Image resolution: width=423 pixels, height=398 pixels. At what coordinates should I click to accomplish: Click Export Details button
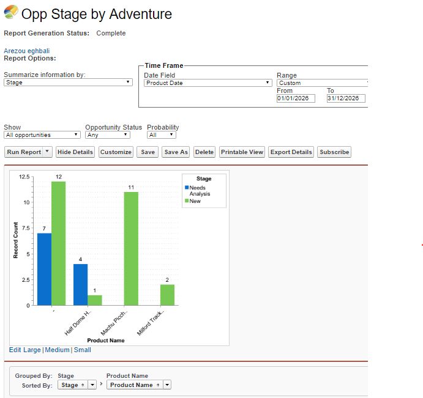tap(291, 152)
